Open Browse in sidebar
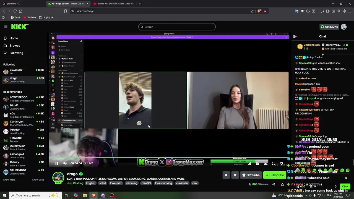354x199 pixels. click(x=15, y=46)
